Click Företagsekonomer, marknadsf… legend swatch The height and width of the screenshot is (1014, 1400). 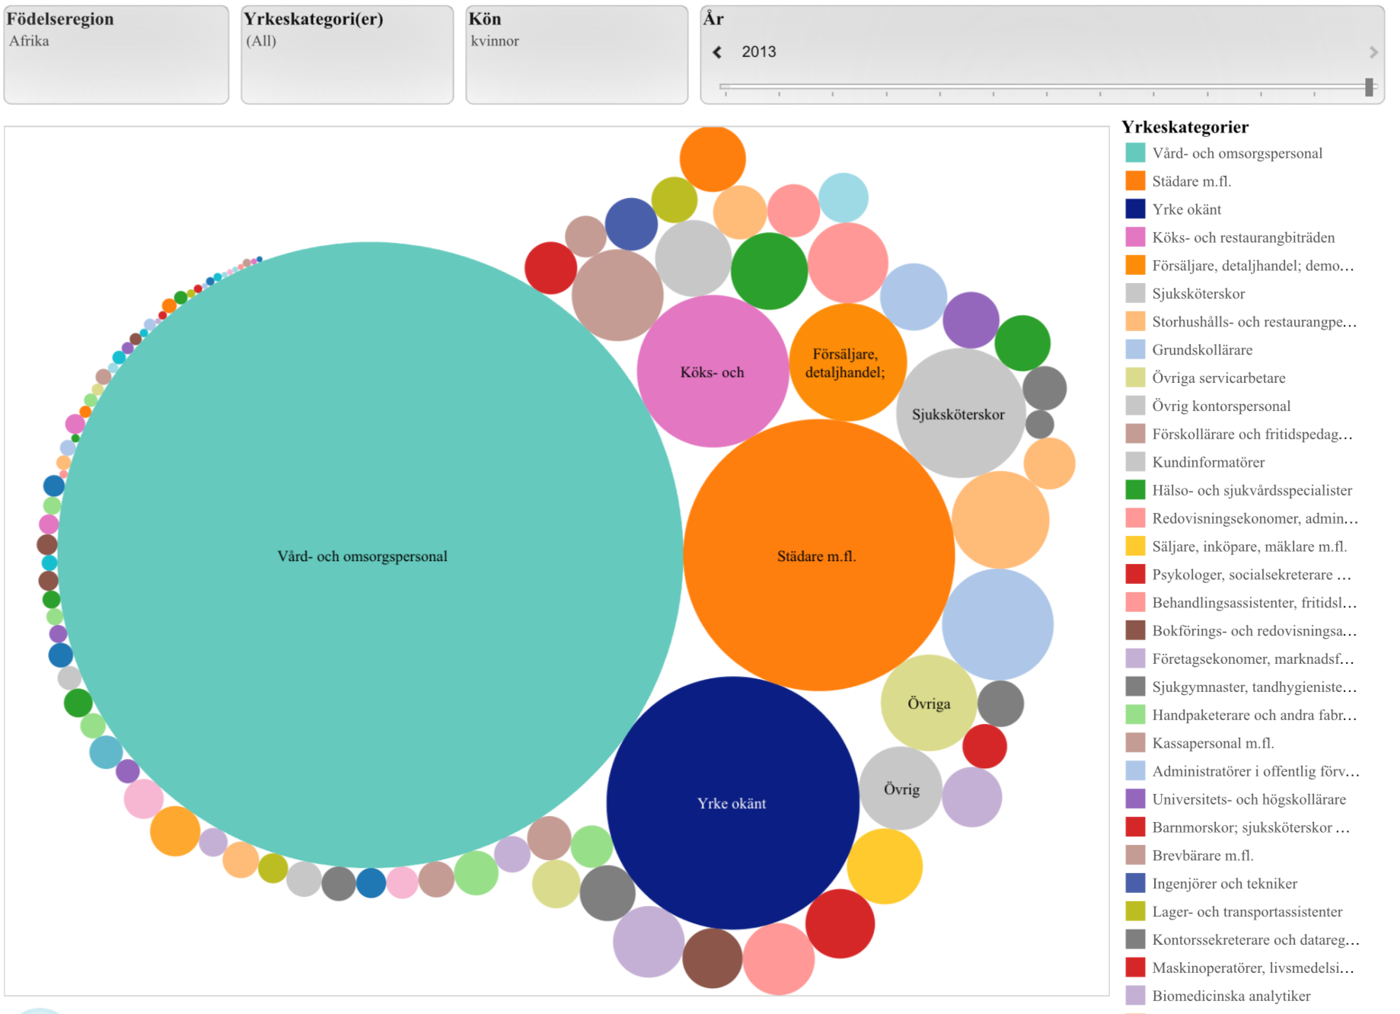tap(1135, 658)
